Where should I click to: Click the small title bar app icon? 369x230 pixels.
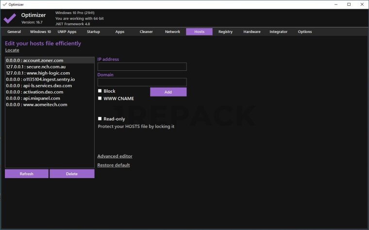coord(5,4)
